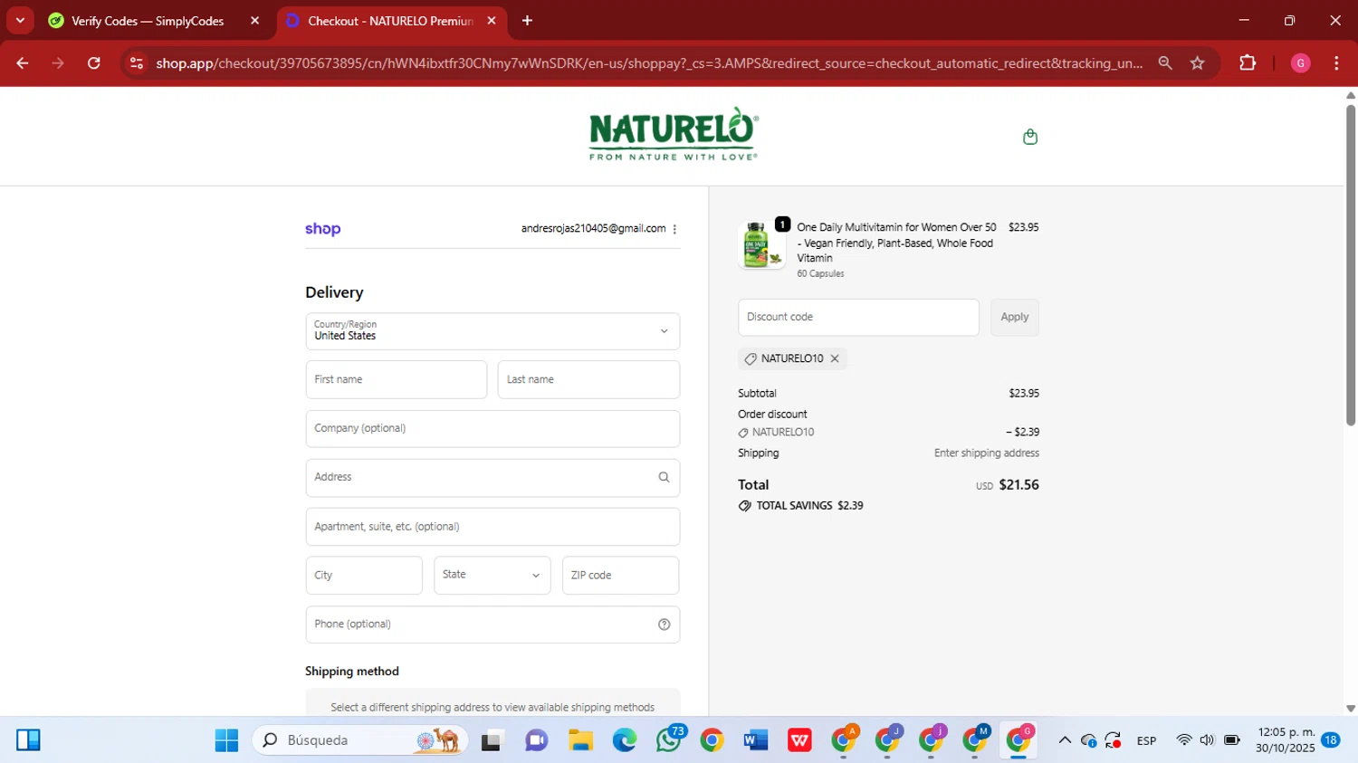Click the product title One Daily Multivitamin

(x=895, y=243)
